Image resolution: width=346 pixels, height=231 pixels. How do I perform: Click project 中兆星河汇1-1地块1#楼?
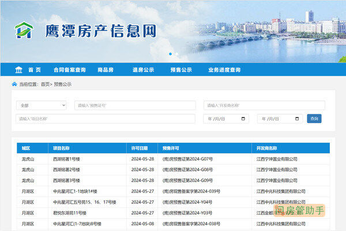pyautogui.click(x=75, y=191)
